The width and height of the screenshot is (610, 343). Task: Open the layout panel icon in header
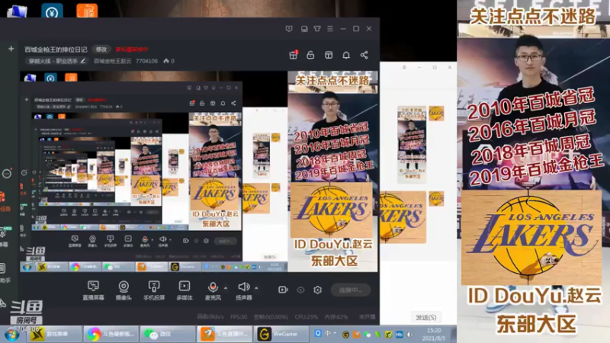coord(329,55)
